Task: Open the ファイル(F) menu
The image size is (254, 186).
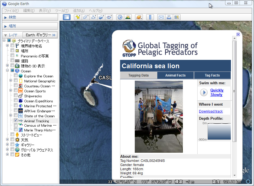Action: (x=11, y=11)
